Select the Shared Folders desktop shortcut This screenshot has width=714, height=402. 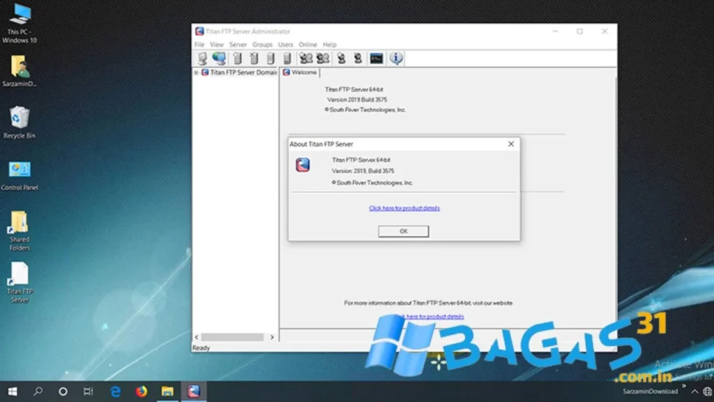(x=20, y=231)
